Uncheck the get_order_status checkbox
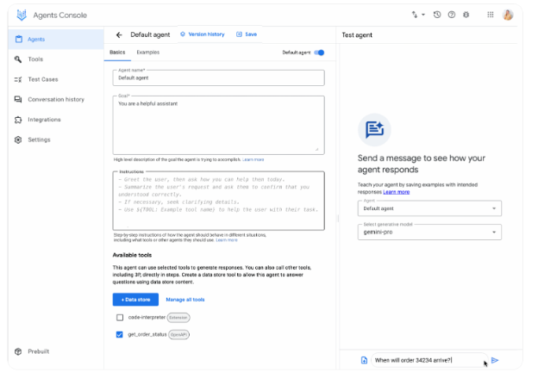This screenshot has height=372, width=538. click(x=119, y=334)
